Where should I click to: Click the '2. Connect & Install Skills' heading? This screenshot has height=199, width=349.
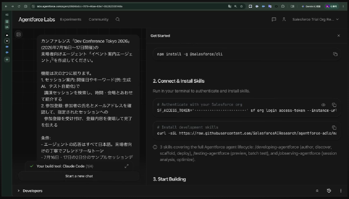(178, 81)
